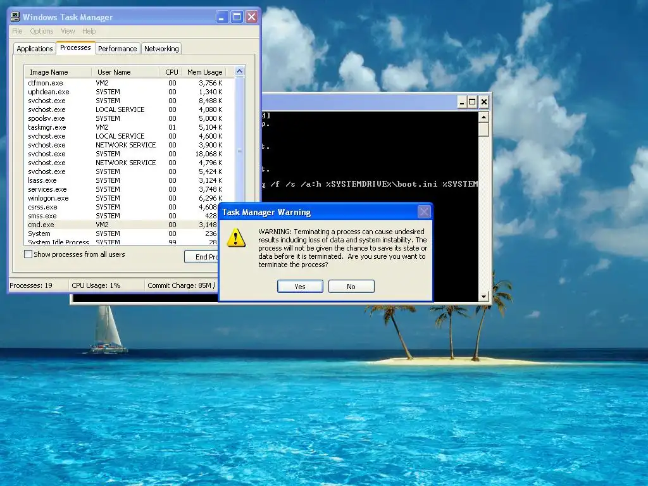Open the Networking tab

point(161,48)
